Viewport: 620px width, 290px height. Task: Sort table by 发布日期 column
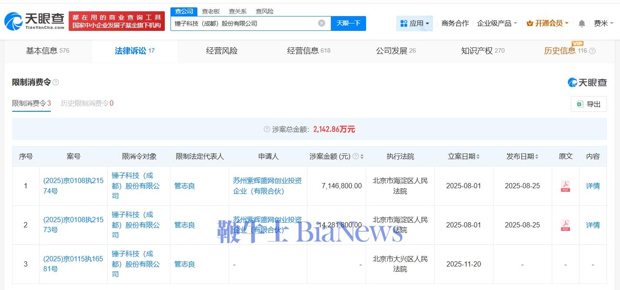pyautogui.click(x=537, y=157)
